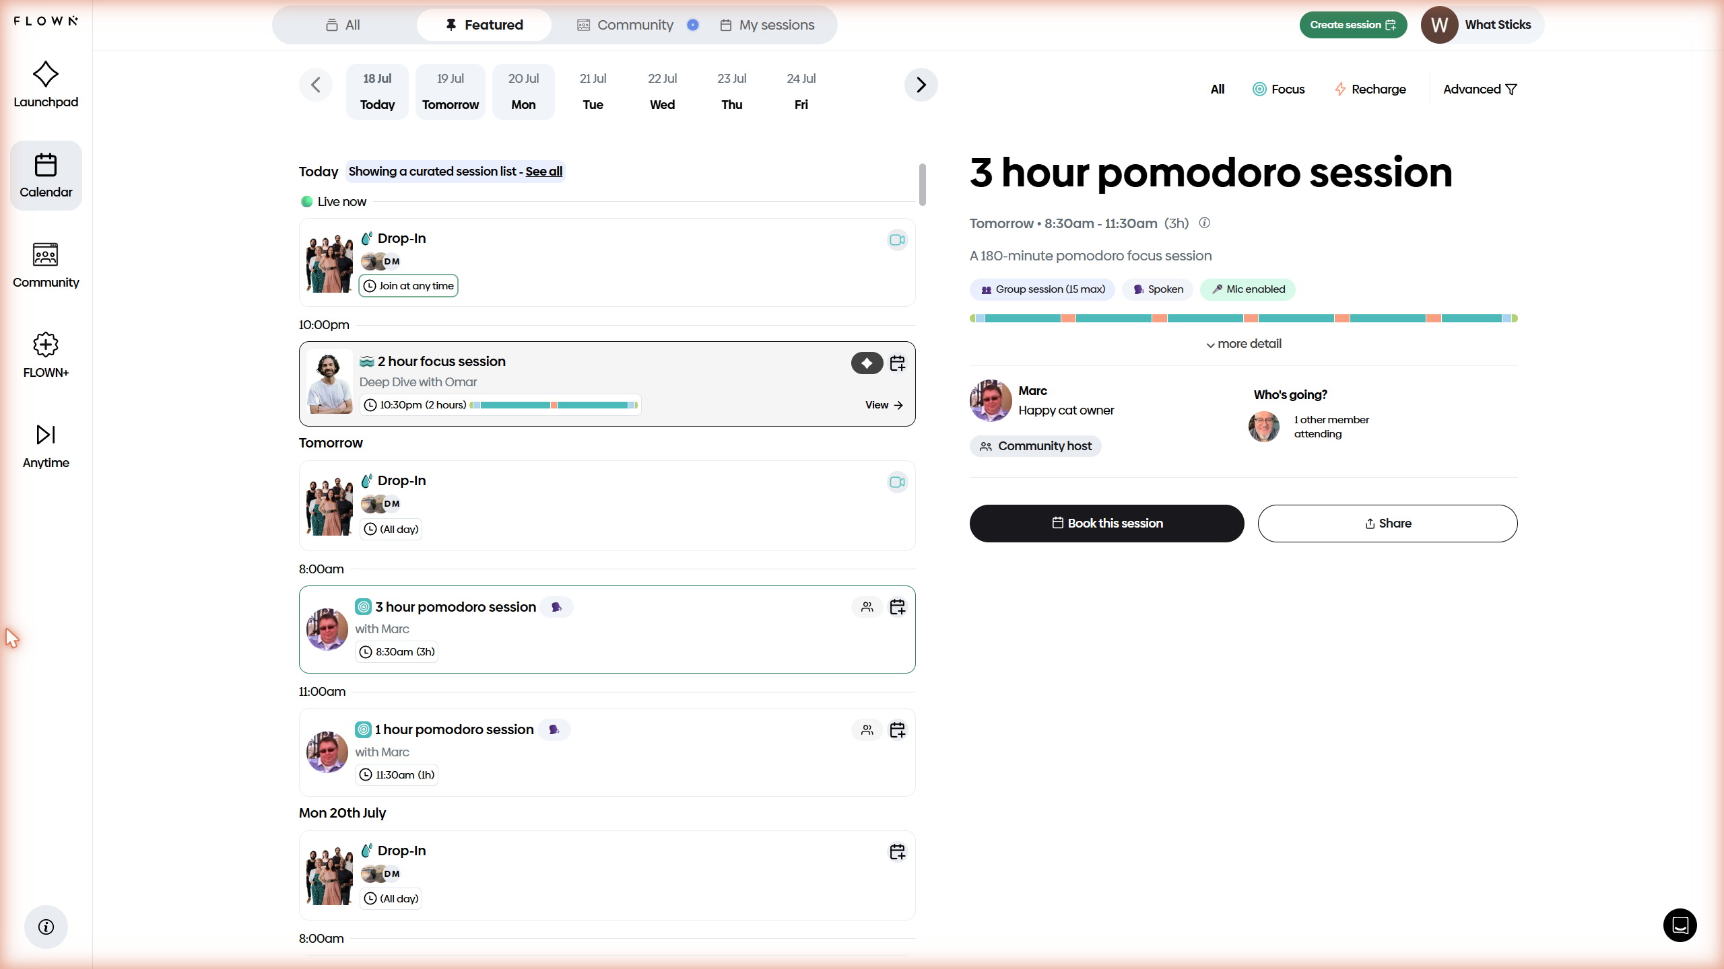Image resolution: width=1724 pixels, height=969 pixels.
Task: Open the Anytime sidebar icon
Action: [x=46, y=445]
